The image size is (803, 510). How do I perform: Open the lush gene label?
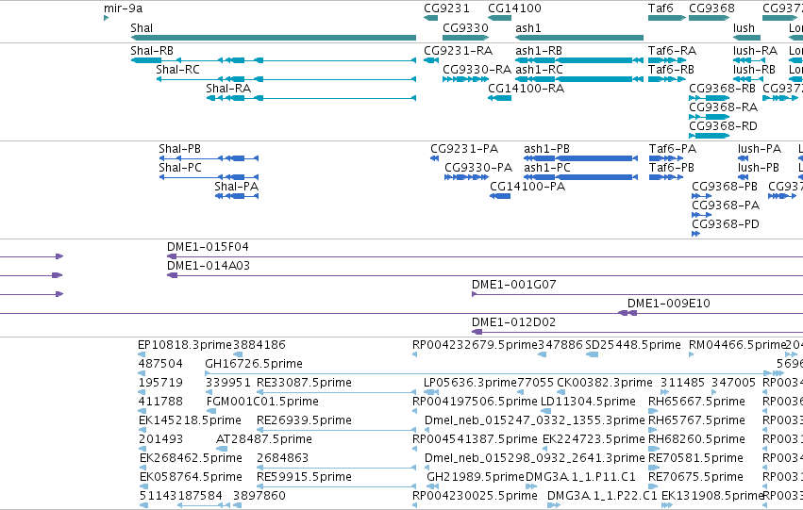[x=744, y=28]
